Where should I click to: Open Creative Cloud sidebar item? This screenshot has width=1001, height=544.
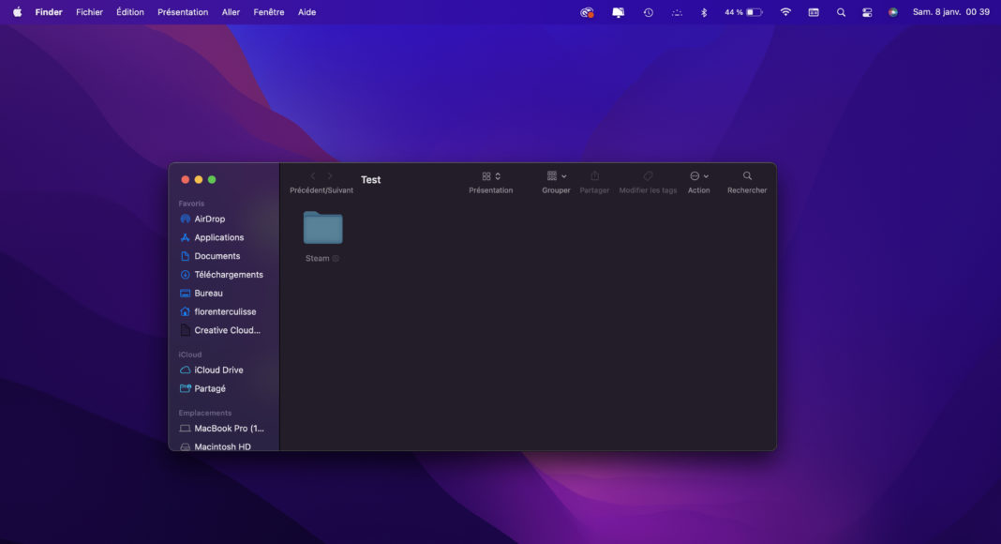[x=227, y=330]
